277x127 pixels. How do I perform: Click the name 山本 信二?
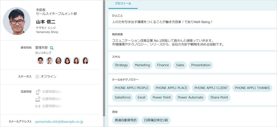46,22
